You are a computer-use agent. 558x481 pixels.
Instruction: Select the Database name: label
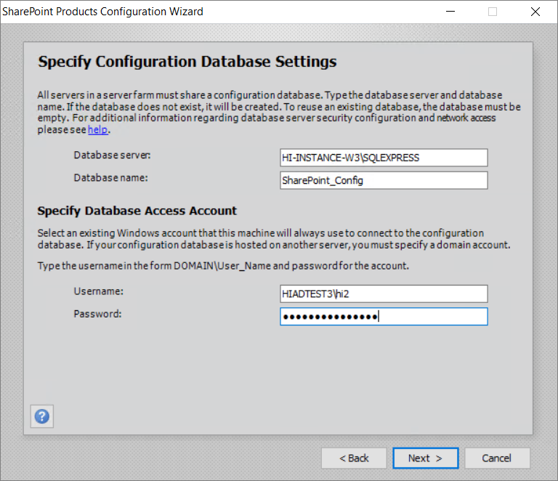click(x=110, y=178)
